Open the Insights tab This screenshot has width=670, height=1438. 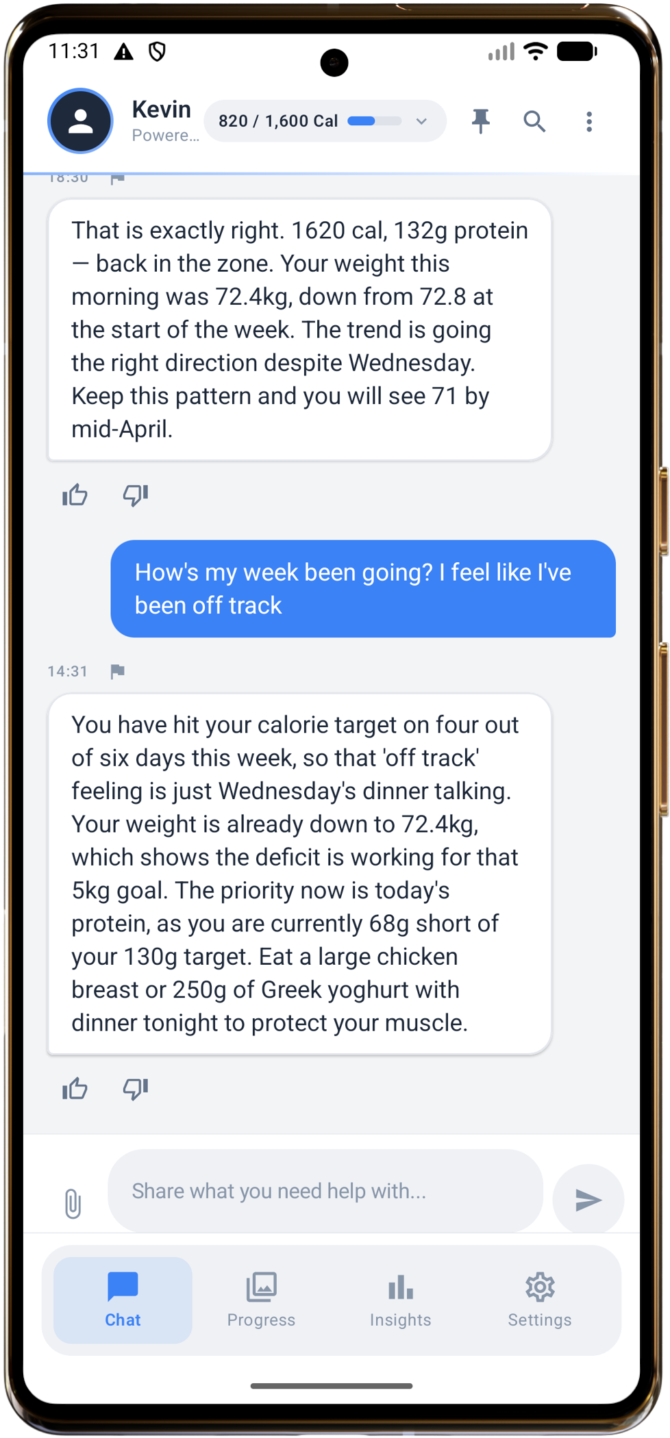400,1300
